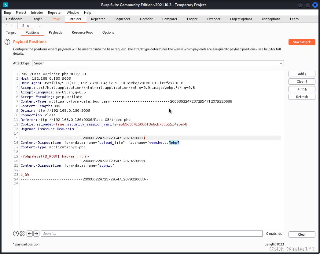Switch to the Repeater tab
The width and height of the screenshot is (320, 254).
tap(98, 19)
